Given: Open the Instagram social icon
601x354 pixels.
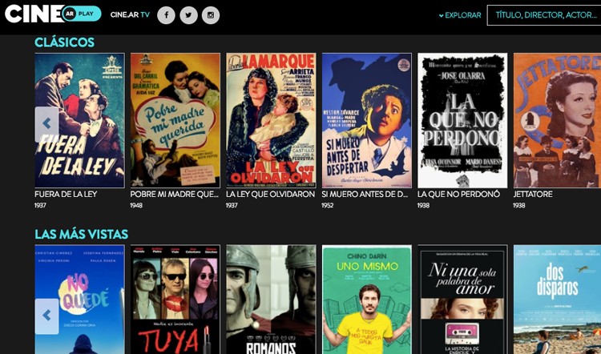Looking at the screenshot, I should tap(211, 15).
